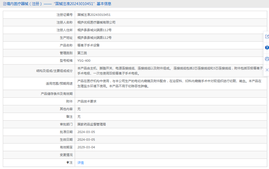
Task: Click the 有效期至 field label
Action: pos(66,147)
